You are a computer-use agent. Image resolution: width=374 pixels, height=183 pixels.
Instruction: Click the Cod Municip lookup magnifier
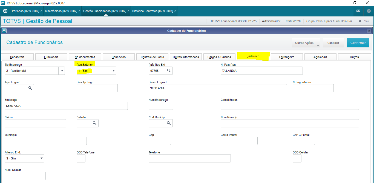pos(169,123)
